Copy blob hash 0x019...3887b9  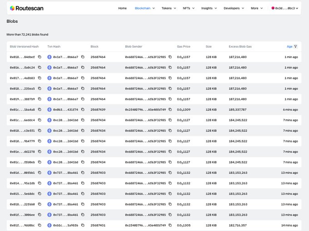point(40,99)
